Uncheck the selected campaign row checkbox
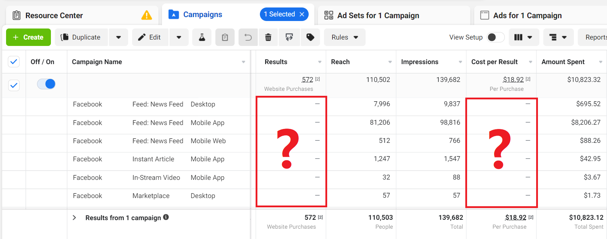Image resolution: width=607 pixels, height=239 pixels. [14, 85]
